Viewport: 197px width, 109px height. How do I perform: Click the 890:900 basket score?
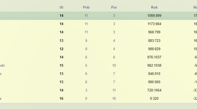(154, 82)
